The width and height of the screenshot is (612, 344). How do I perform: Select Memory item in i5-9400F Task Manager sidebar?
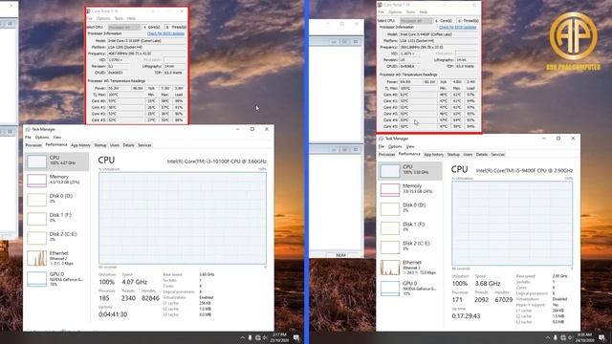click(410, 189)
